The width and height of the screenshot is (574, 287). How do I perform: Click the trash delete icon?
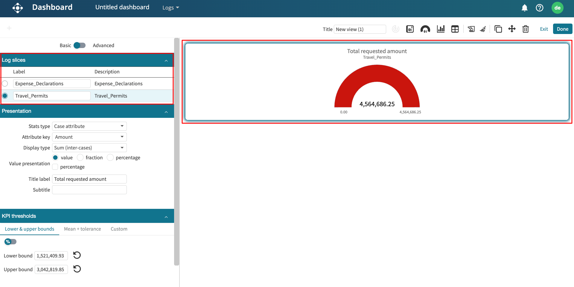coord(526,29)
